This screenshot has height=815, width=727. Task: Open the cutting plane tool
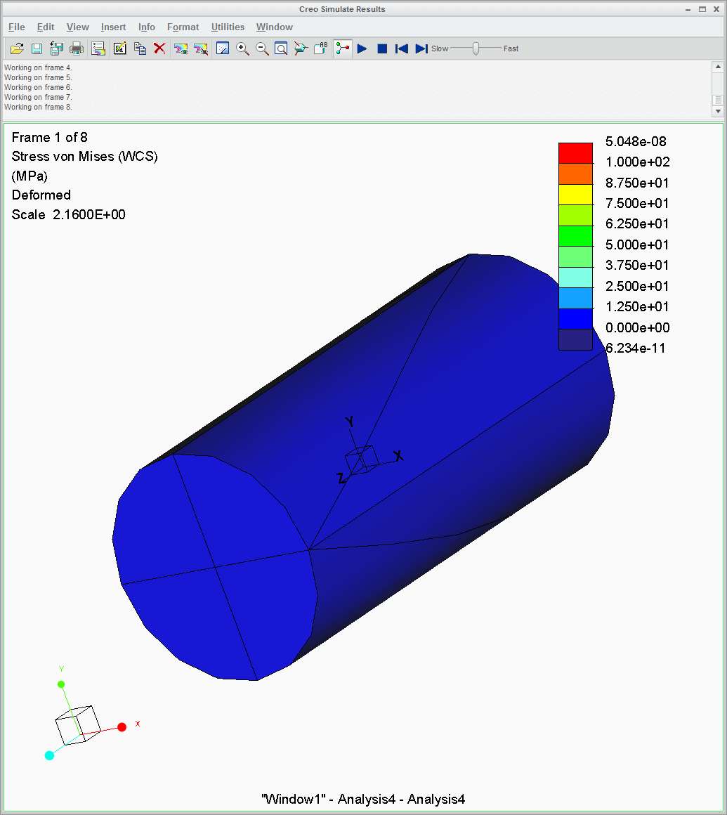coord(299,48)
